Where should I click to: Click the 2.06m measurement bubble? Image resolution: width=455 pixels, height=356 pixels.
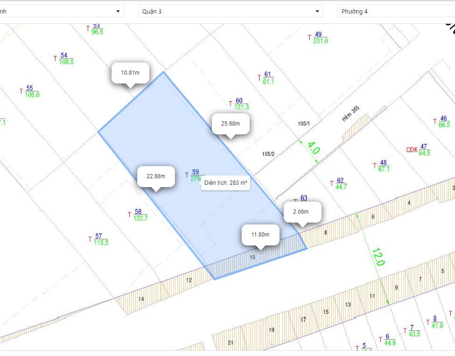302,212
